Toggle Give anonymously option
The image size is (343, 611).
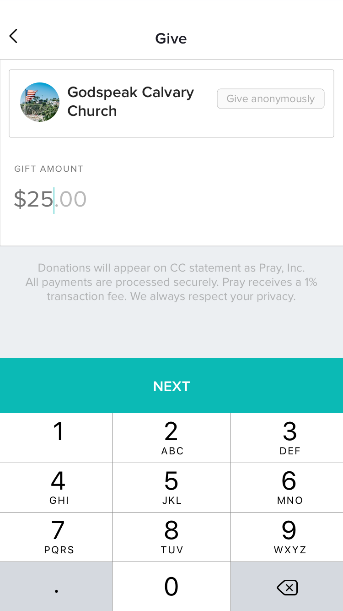coord(271,99)
